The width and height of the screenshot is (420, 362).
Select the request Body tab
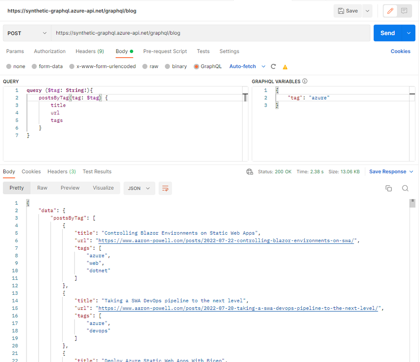pyautogui.click(x=124, y=51)
